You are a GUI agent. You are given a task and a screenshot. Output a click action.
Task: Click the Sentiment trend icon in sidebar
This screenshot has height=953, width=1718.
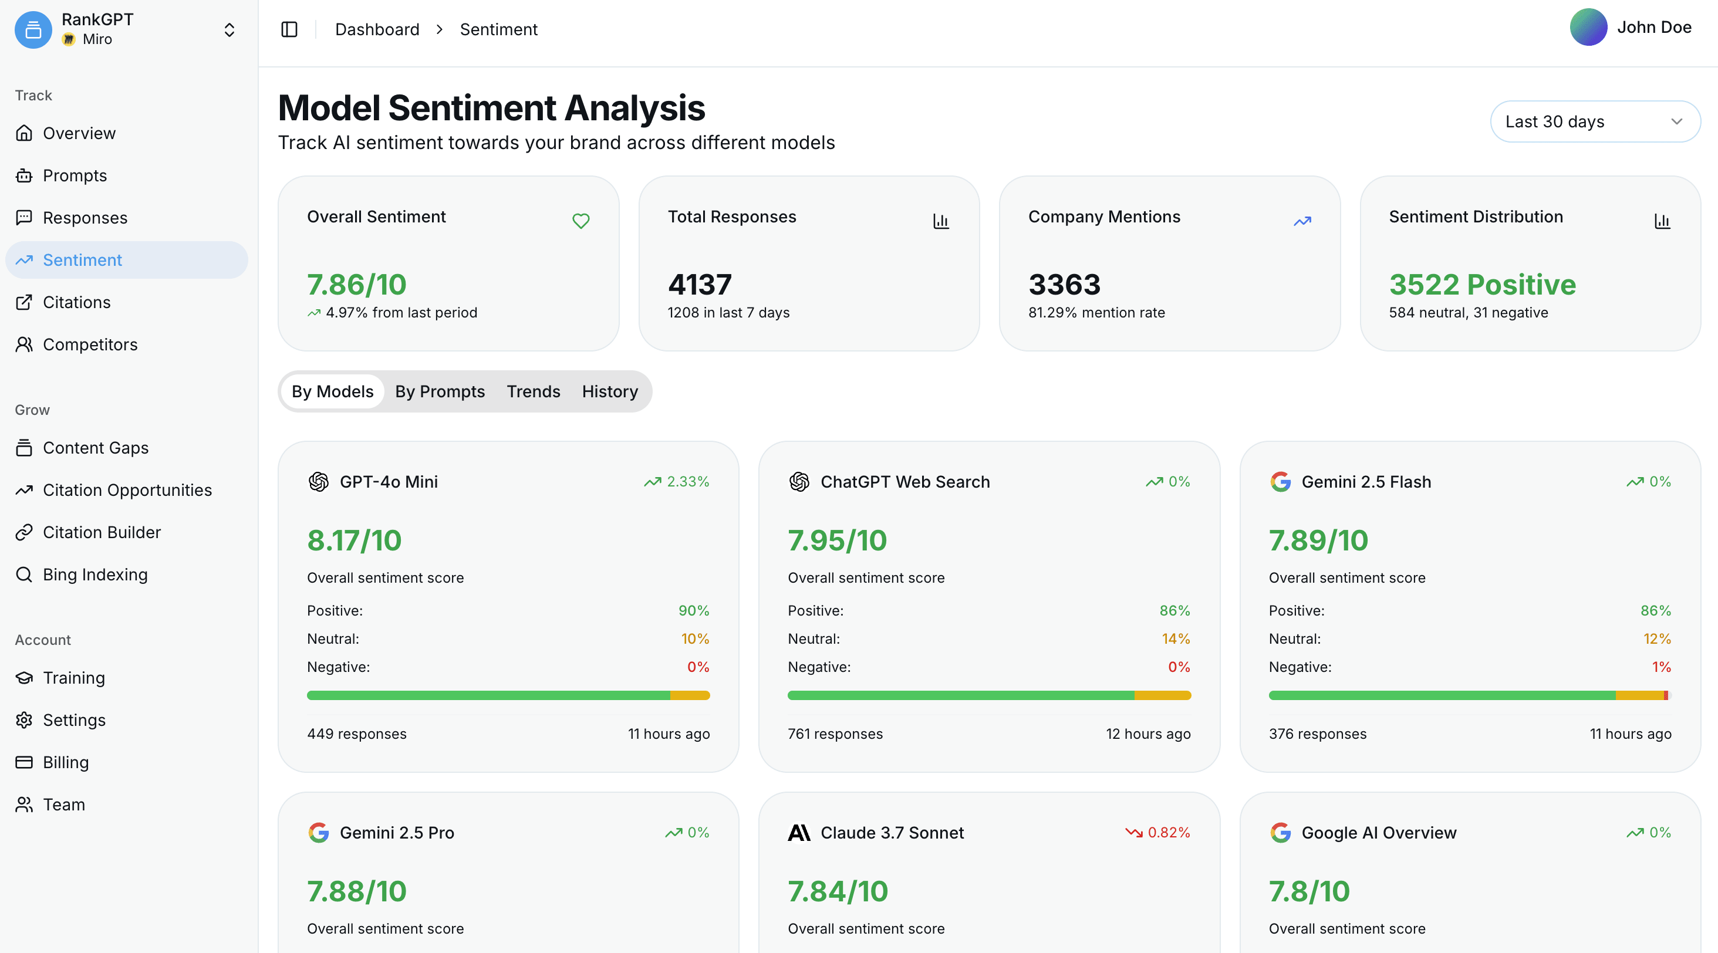24,260
